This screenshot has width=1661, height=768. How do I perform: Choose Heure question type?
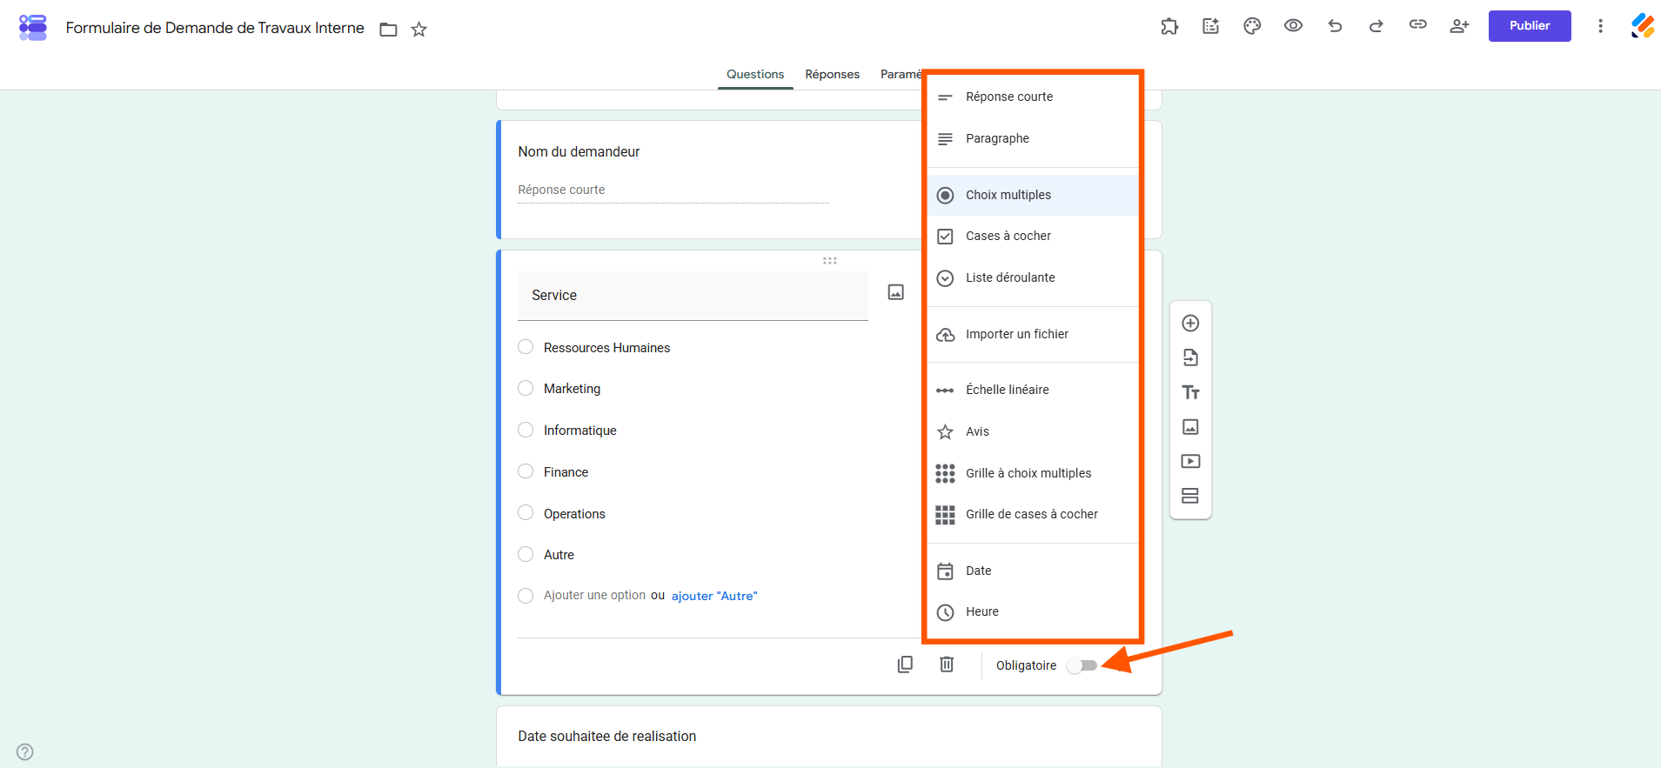pos(1033,611)
